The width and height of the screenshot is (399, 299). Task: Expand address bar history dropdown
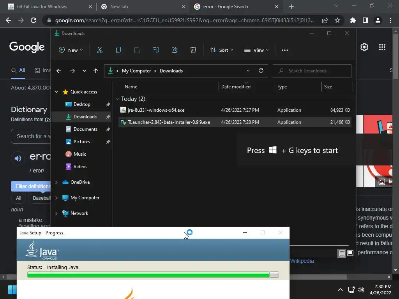click(248, 71)
